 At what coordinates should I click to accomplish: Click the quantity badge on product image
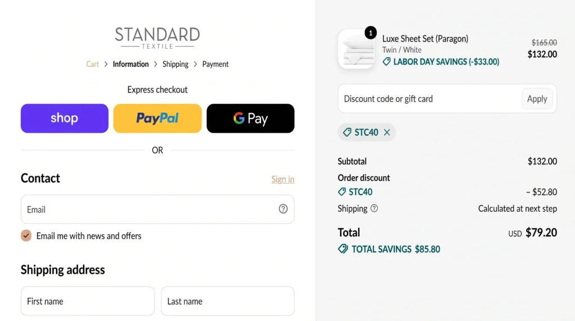tap(371, 33)
